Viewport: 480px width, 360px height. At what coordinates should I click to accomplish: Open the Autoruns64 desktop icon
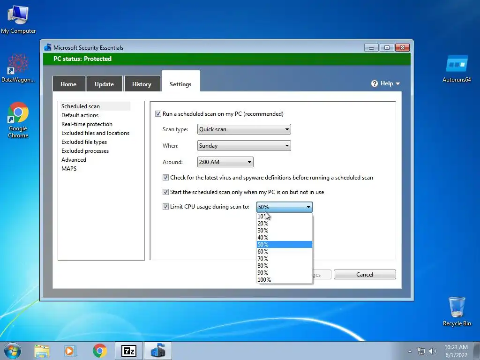point(457,68)
